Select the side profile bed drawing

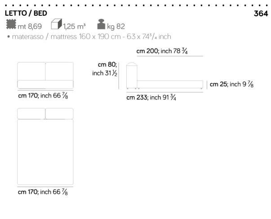click(164, 77)
